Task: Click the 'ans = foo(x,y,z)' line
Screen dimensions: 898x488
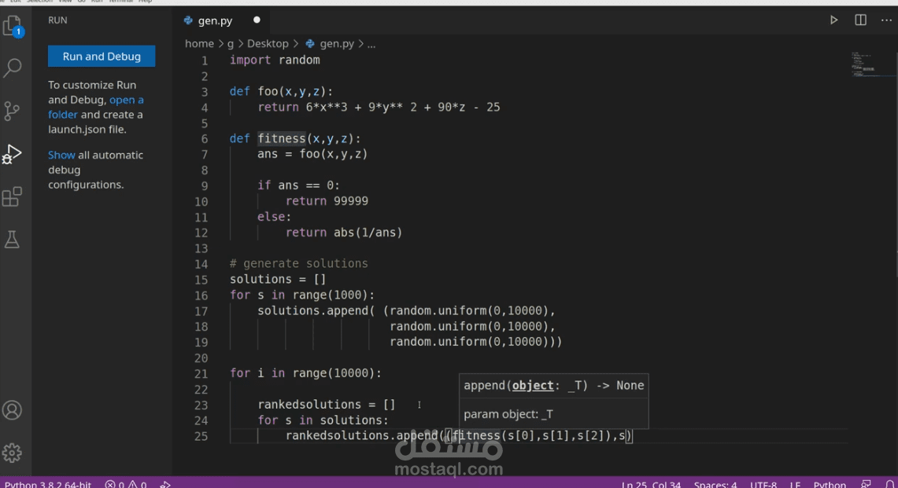Action: tap(312, 154)
